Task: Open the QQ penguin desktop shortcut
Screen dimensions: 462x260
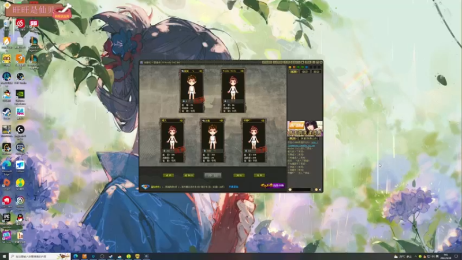Action: point(20,218)
